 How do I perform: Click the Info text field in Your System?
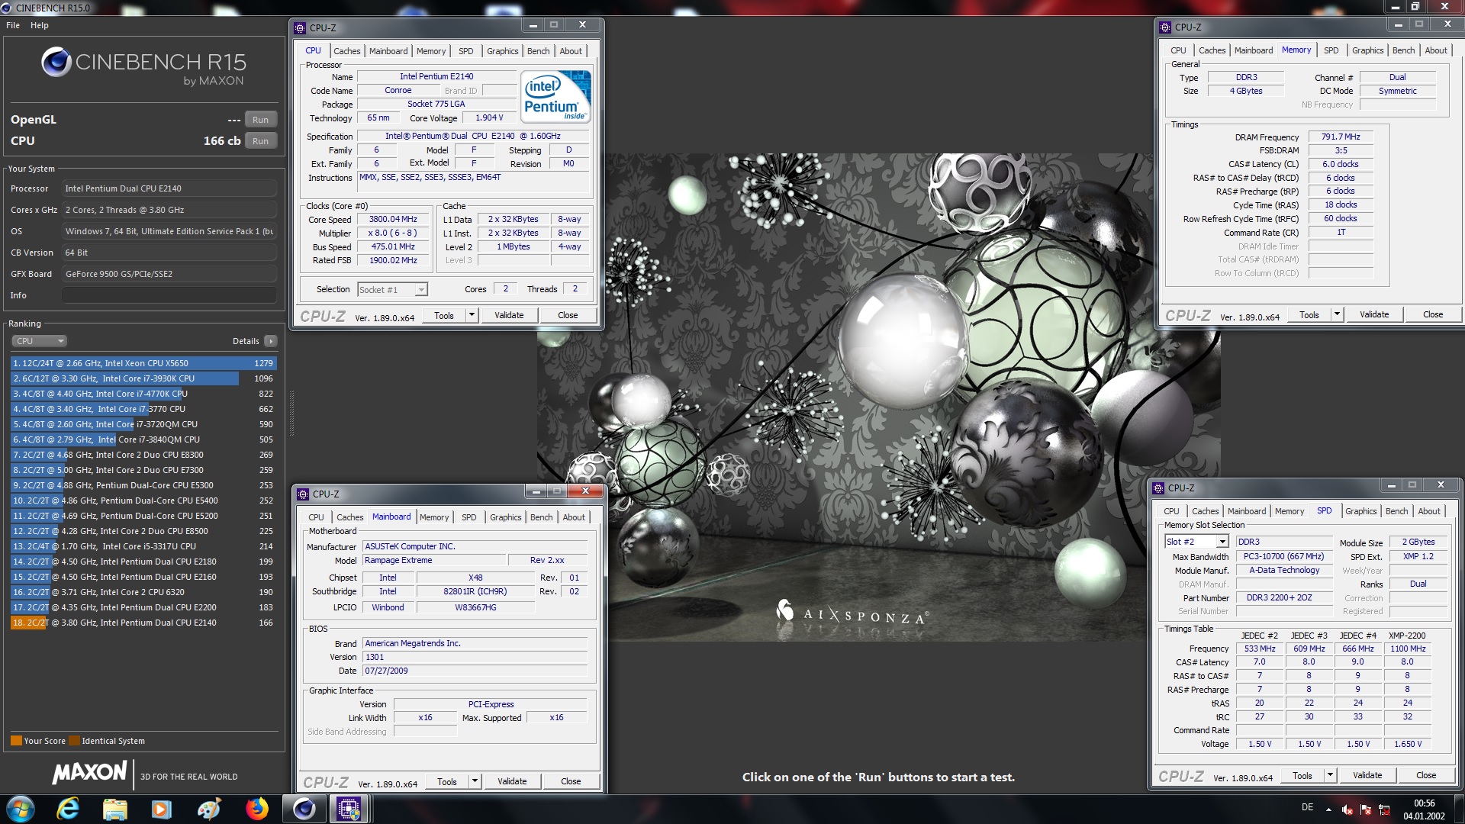169,295
